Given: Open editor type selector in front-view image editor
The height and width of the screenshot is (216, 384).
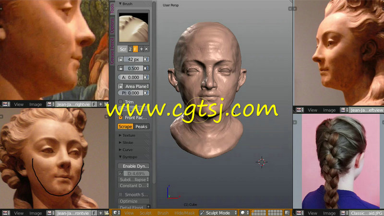Looking at the screenshot, I should (6, 213).
